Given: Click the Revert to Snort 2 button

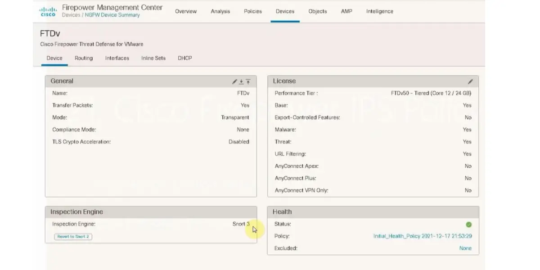Looking at the screenshot, I should click(x=73, y=237).
